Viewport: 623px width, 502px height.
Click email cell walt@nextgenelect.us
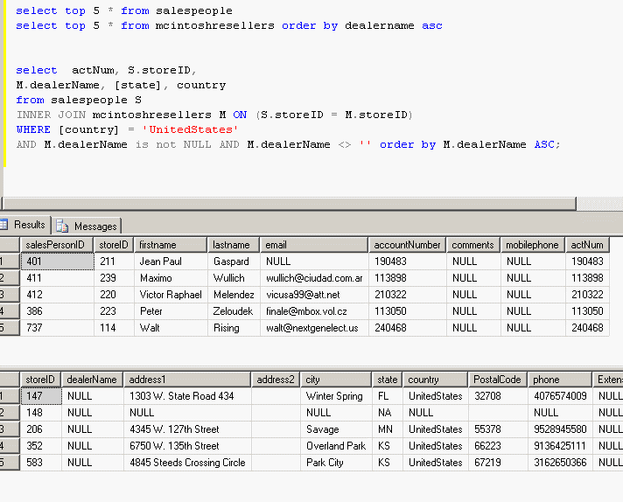pos(314,328)
